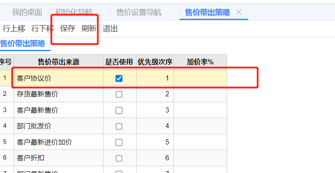This screenshot has height=173, width=335.
Task: Select the 售价带出策略 sub-tab heading
Action: click(23, 43)
